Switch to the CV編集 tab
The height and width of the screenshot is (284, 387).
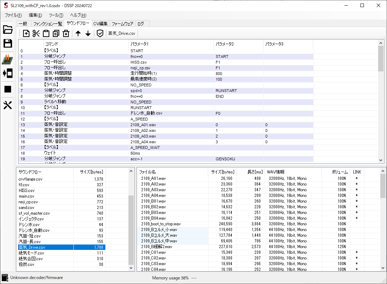click(100, 24)
